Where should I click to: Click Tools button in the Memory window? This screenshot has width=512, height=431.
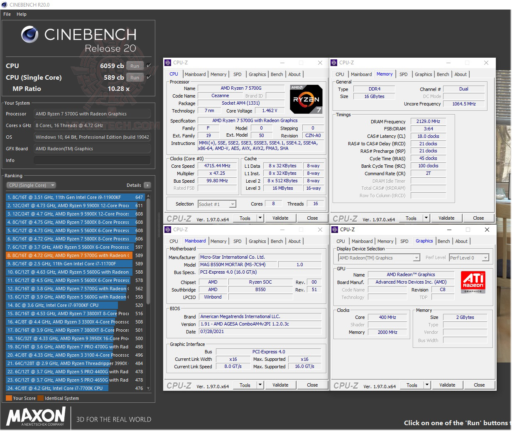click(411, 218)
